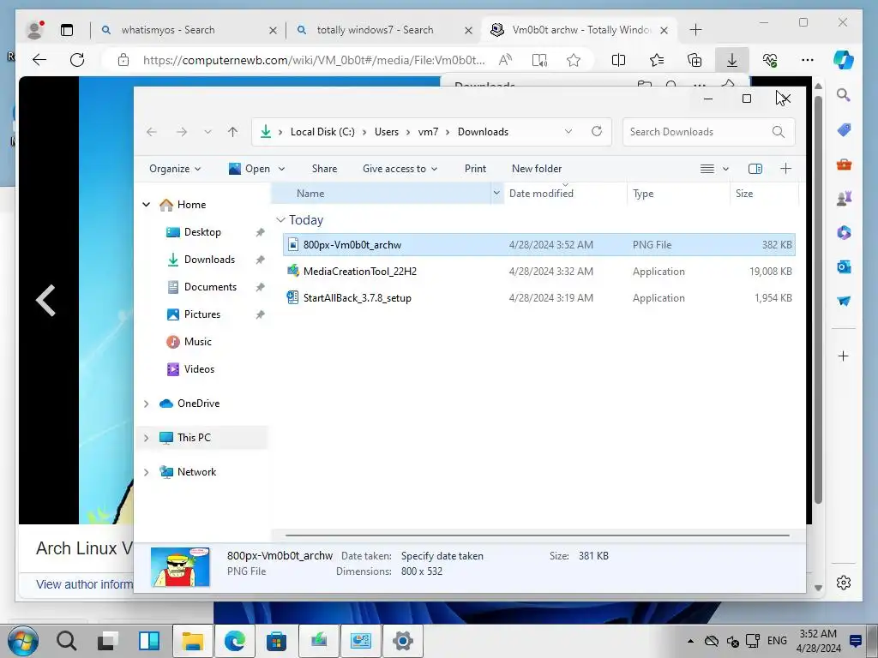Open File Explorer from taskbar
This screenshot has height=658, width=878.
[192, 641]
